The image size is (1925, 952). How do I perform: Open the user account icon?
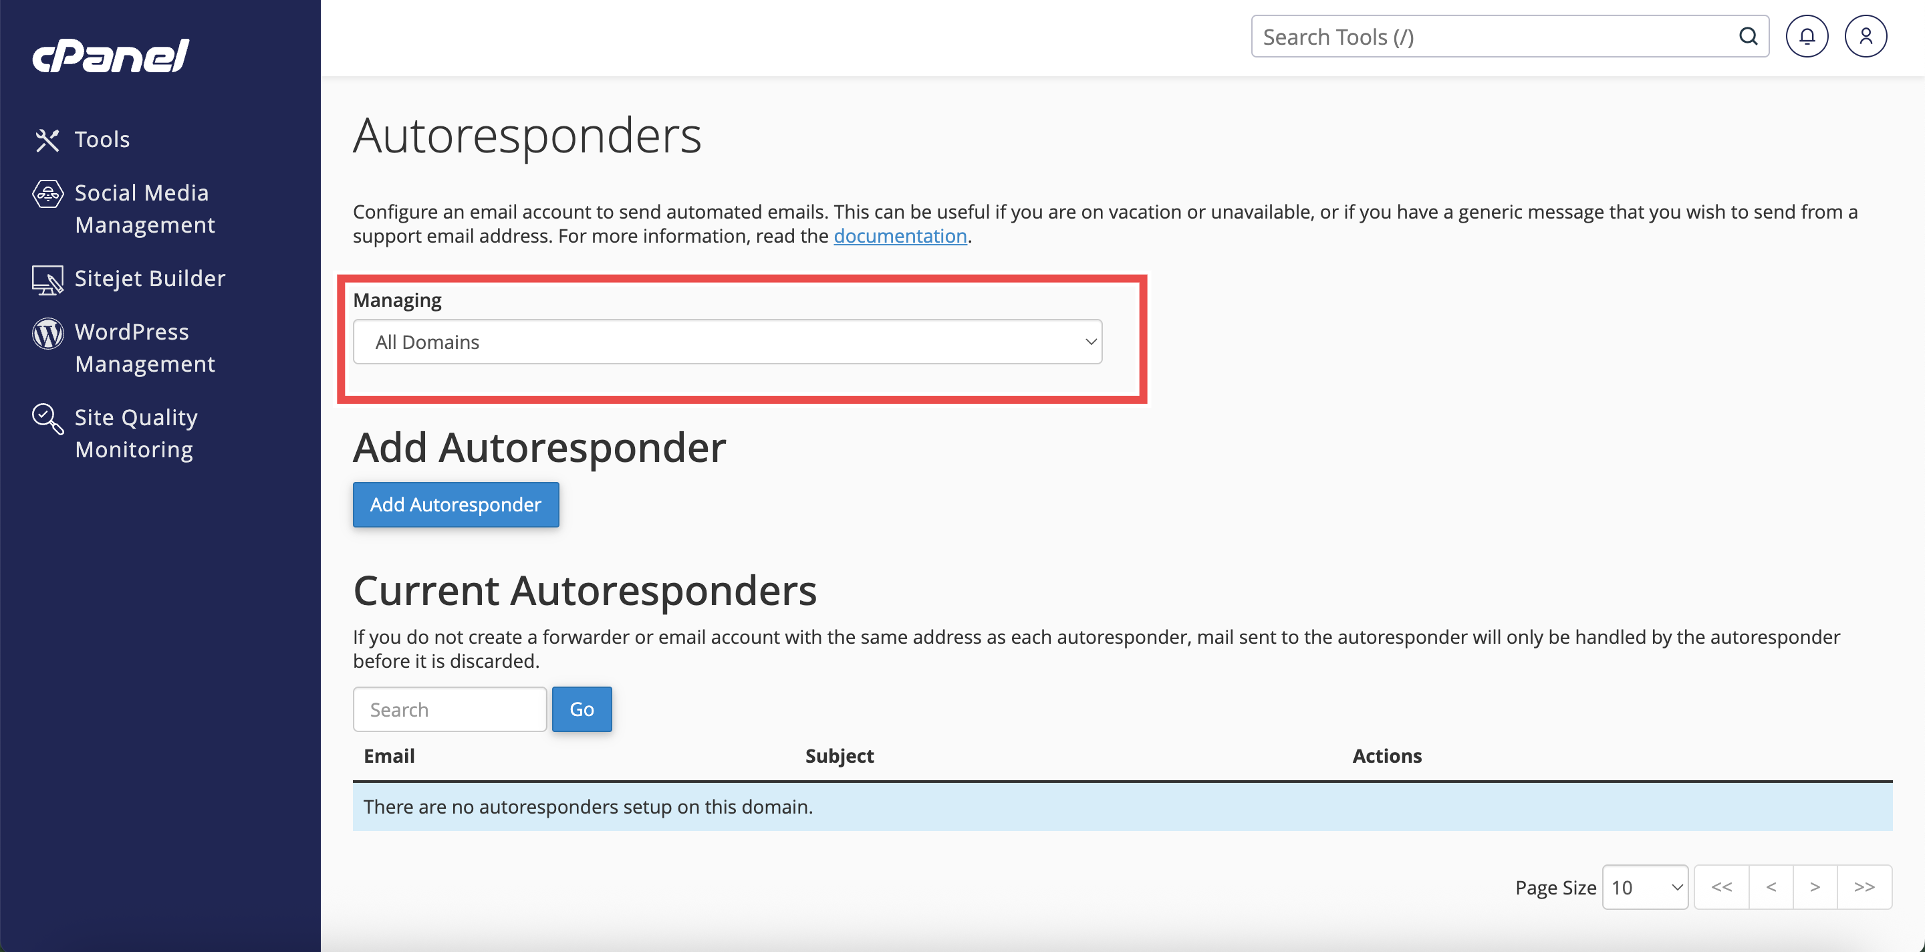(x=1866, y=36)
